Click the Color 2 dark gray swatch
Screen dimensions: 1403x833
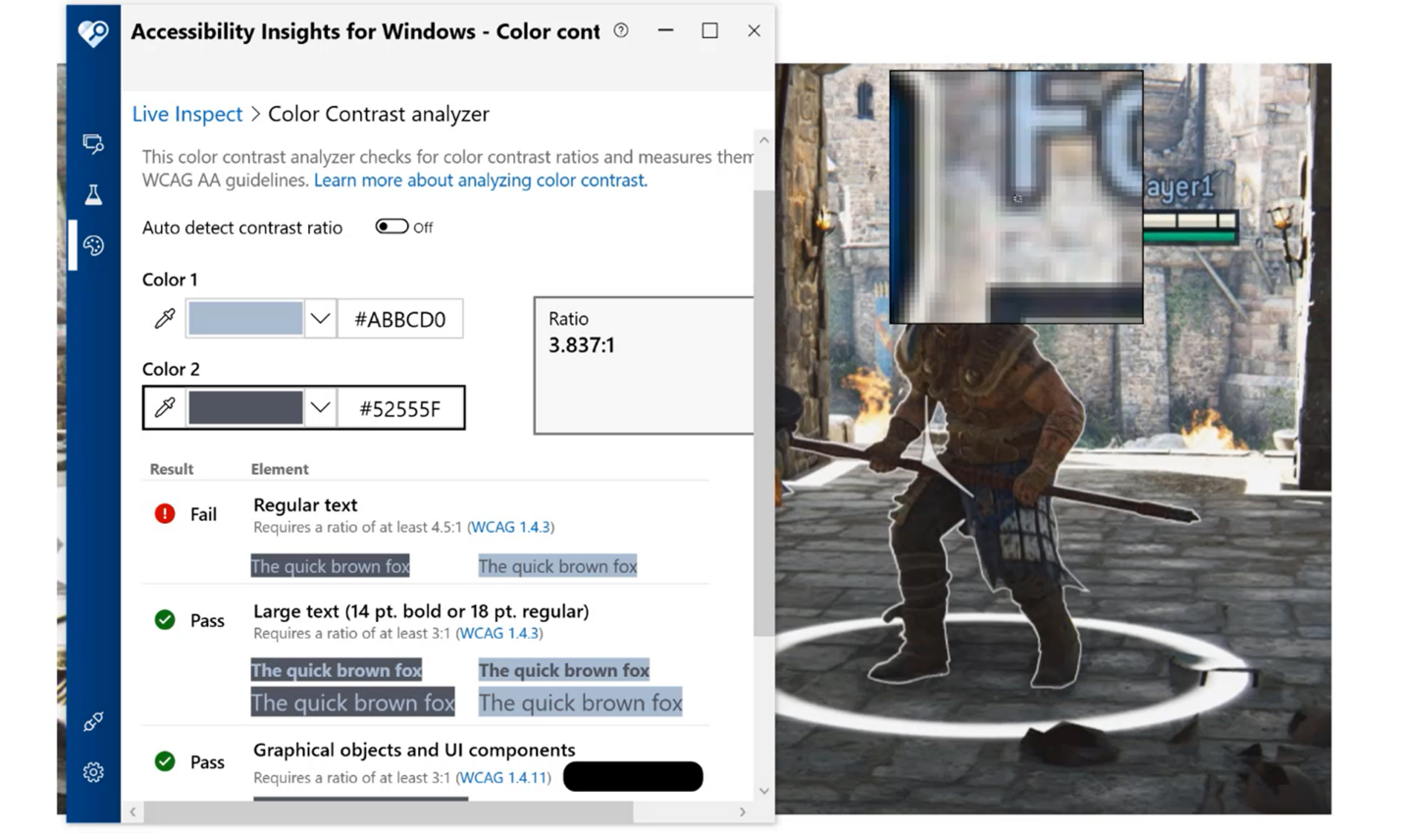245,408
